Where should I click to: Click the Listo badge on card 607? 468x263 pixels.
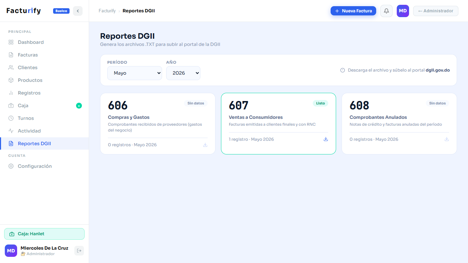click(x=320, y=103)
